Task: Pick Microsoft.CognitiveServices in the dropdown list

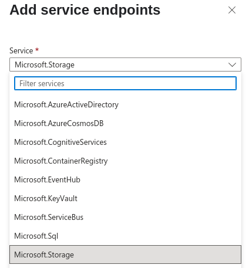Action: pyautogui.click(x=125, y=142)
